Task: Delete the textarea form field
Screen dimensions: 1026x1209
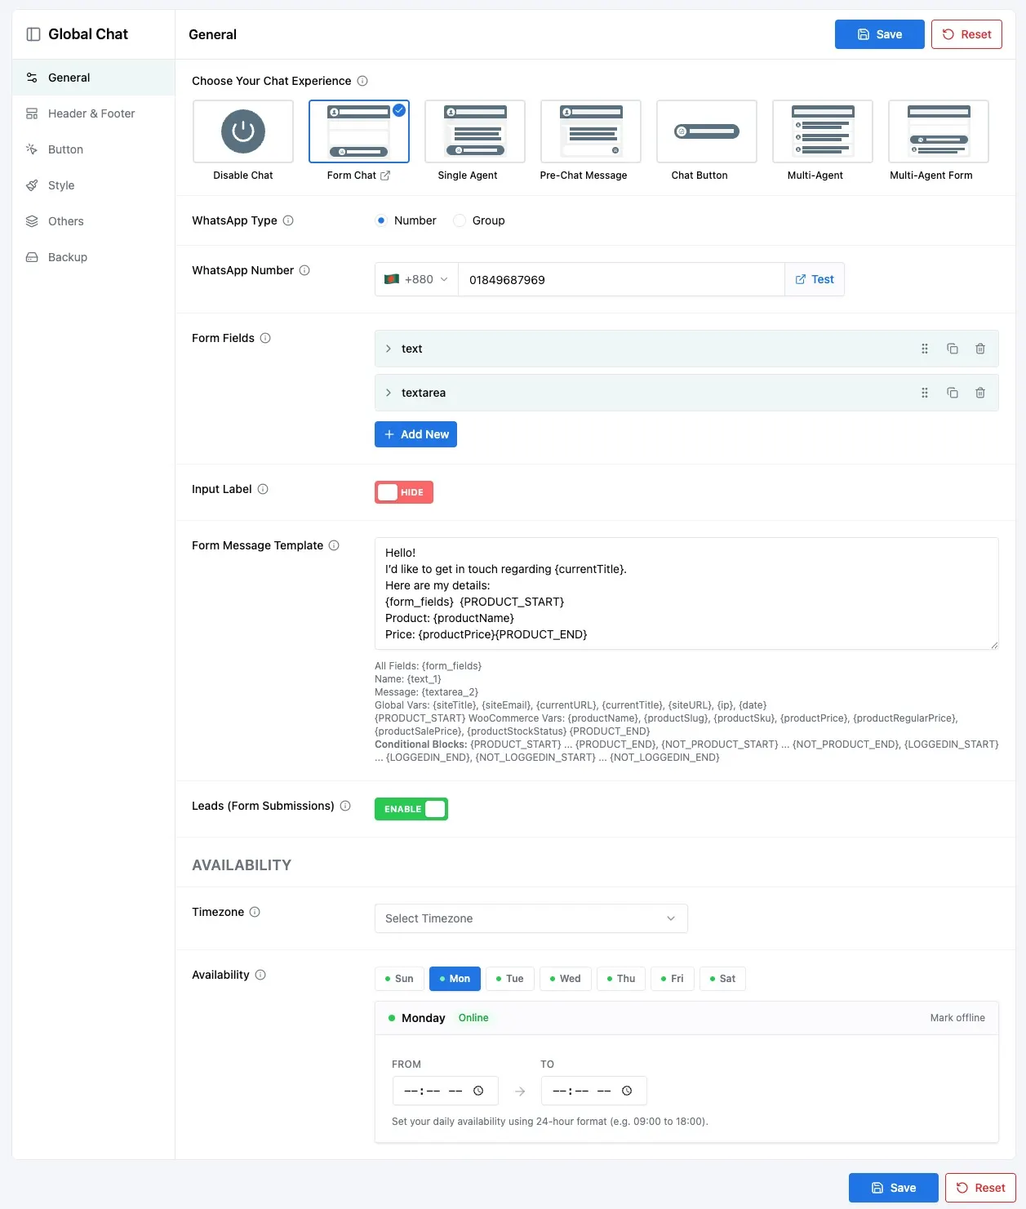Action: click(980, 393)
